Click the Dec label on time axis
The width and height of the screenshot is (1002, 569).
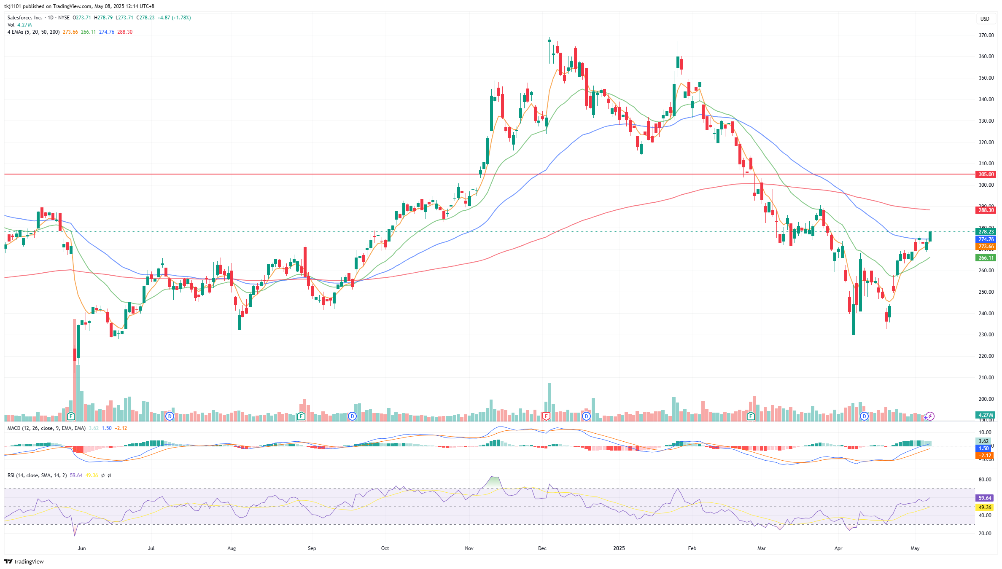pos(542,548)
